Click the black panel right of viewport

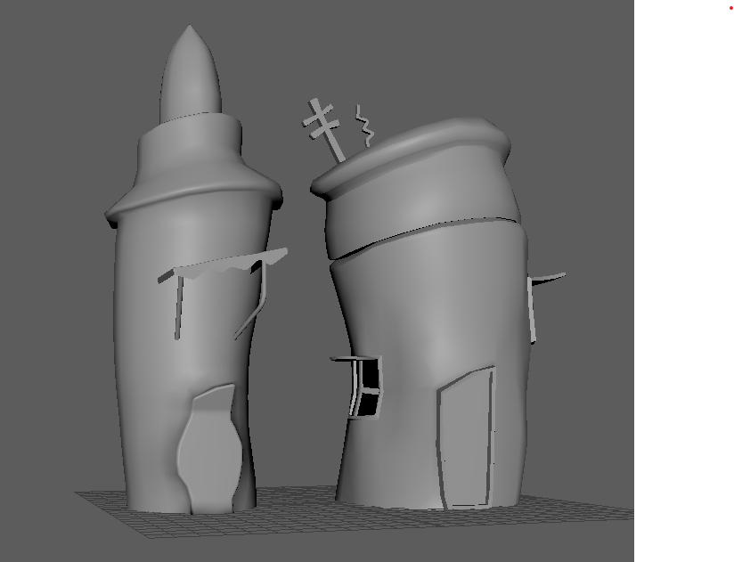coord(684,285)
